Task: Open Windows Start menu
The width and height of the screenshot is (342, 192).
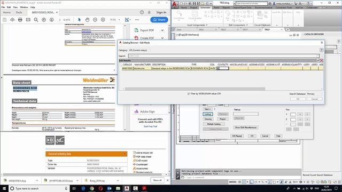Action: pos(4,188)
